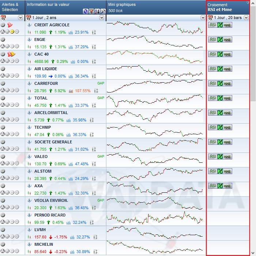
Task: Click the candlestick icon next to TOTAL price
Action: pos(29,105)
